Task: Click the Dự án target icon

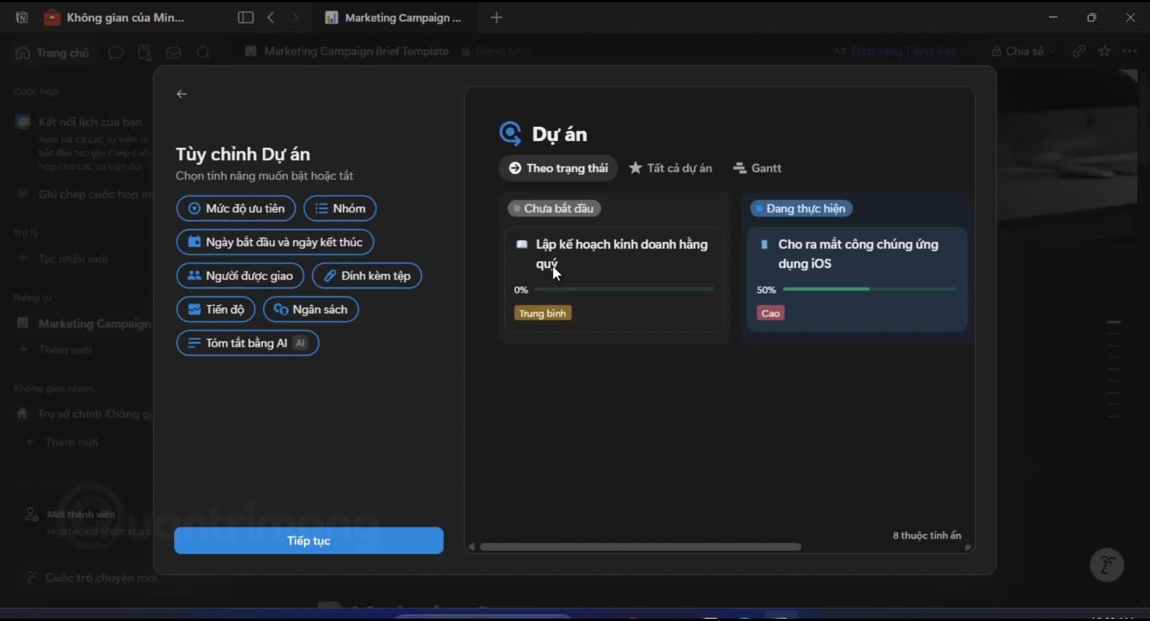Action: [x=510, y=133]
